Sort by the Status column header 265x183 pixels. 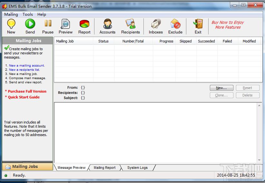[103, 41]
